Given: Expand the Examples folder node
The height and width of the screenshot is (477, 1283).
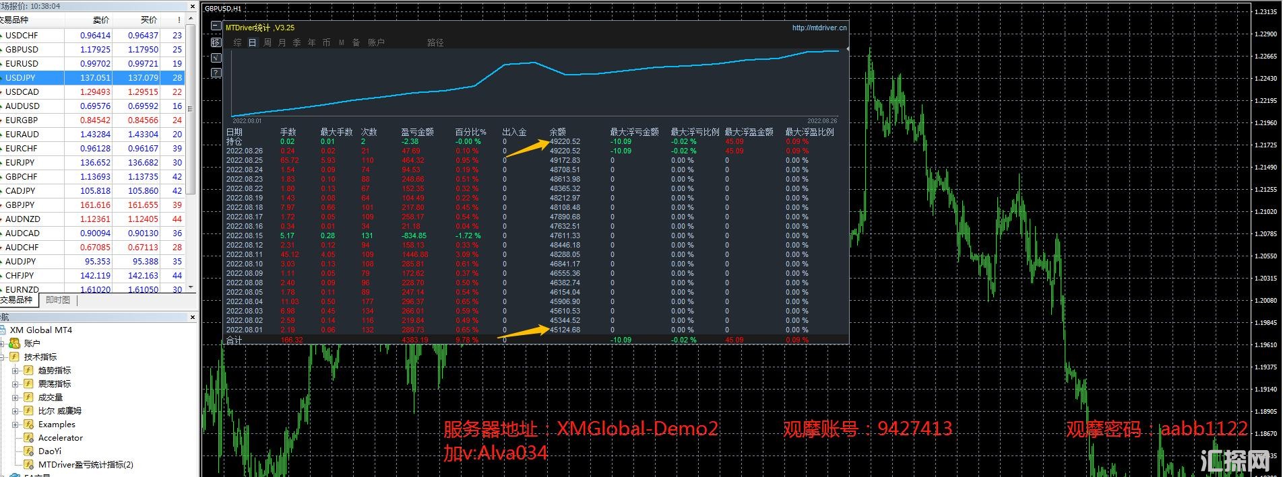Looking at the screenshot, I should [x=15, y=424].
